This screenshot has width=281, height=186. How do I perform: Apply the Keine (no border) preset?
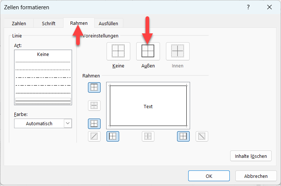click(x=118, y=51)
